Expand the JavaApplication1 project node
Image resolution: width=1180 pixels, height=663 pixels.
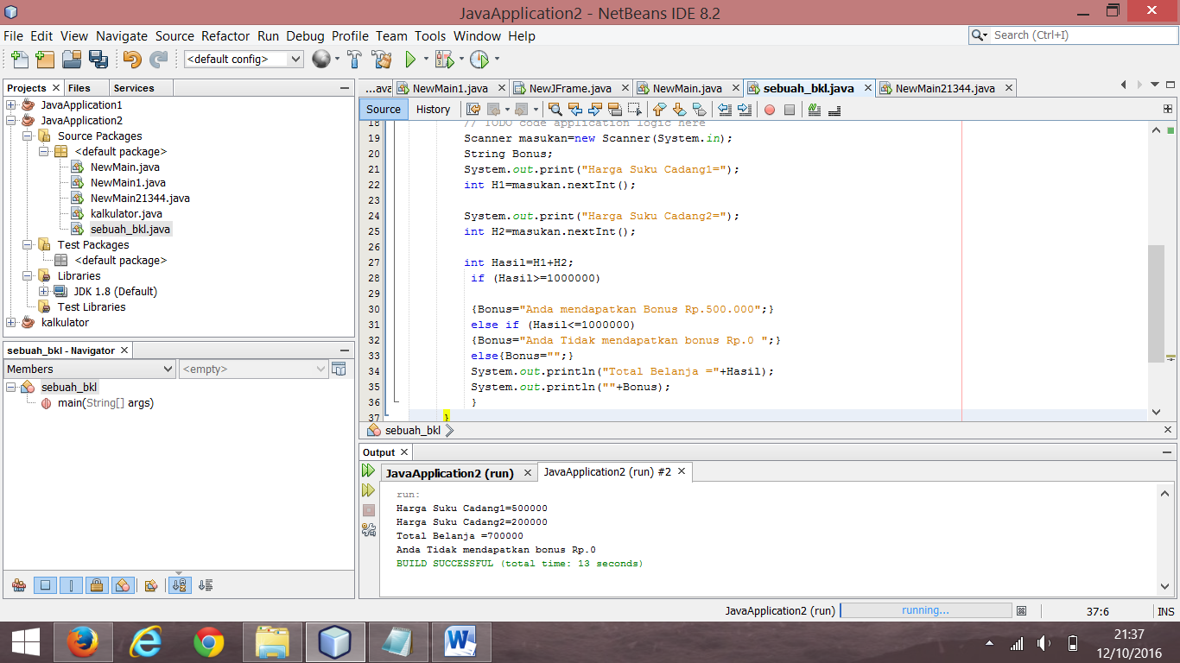(11, 104)
